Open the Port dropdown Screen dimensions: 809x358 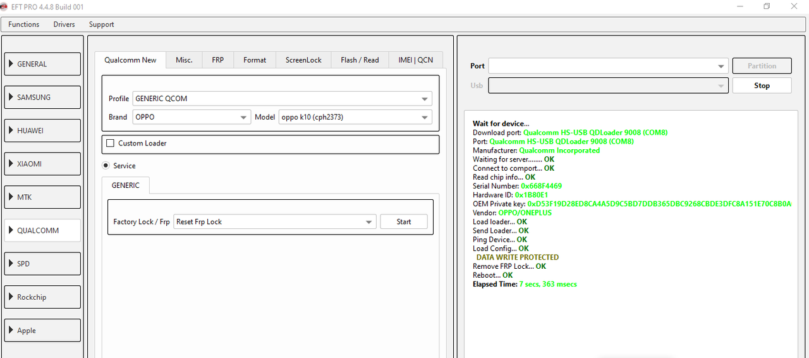point(609,66)
